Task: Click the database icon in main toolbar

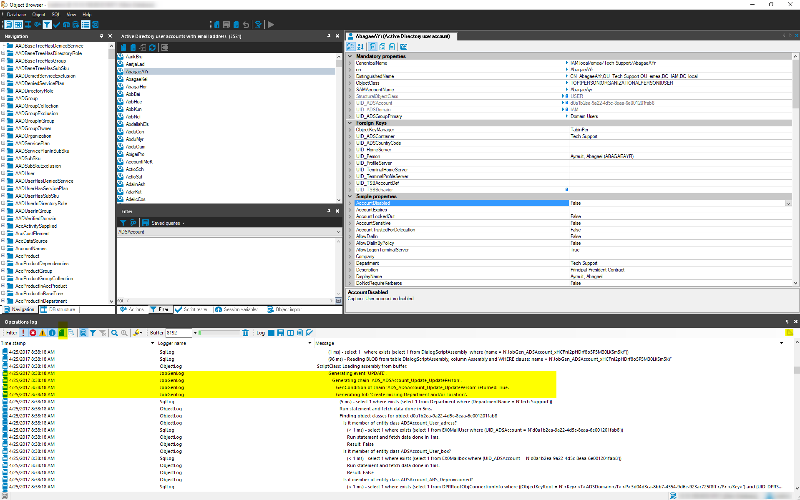Action: 9,25
